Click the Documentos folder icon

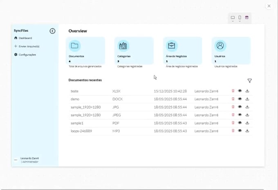point(75,45)
